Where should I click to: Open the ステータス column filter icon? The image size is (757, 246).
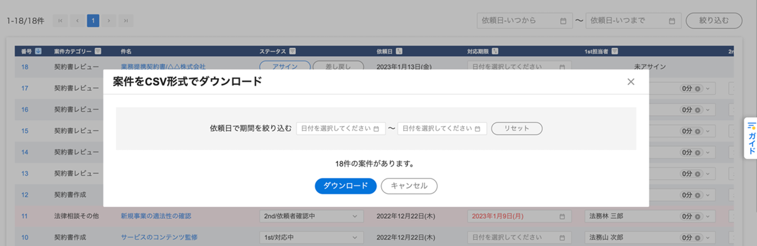point(293,50)
